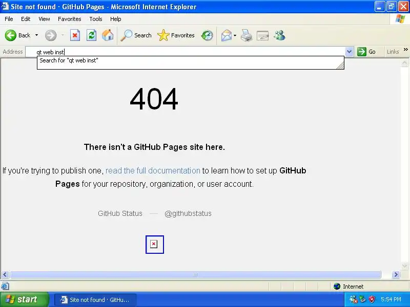Open the Back history dropdown arrow
Viewport: 410px width, 307px height.
[x=36, y=35]
